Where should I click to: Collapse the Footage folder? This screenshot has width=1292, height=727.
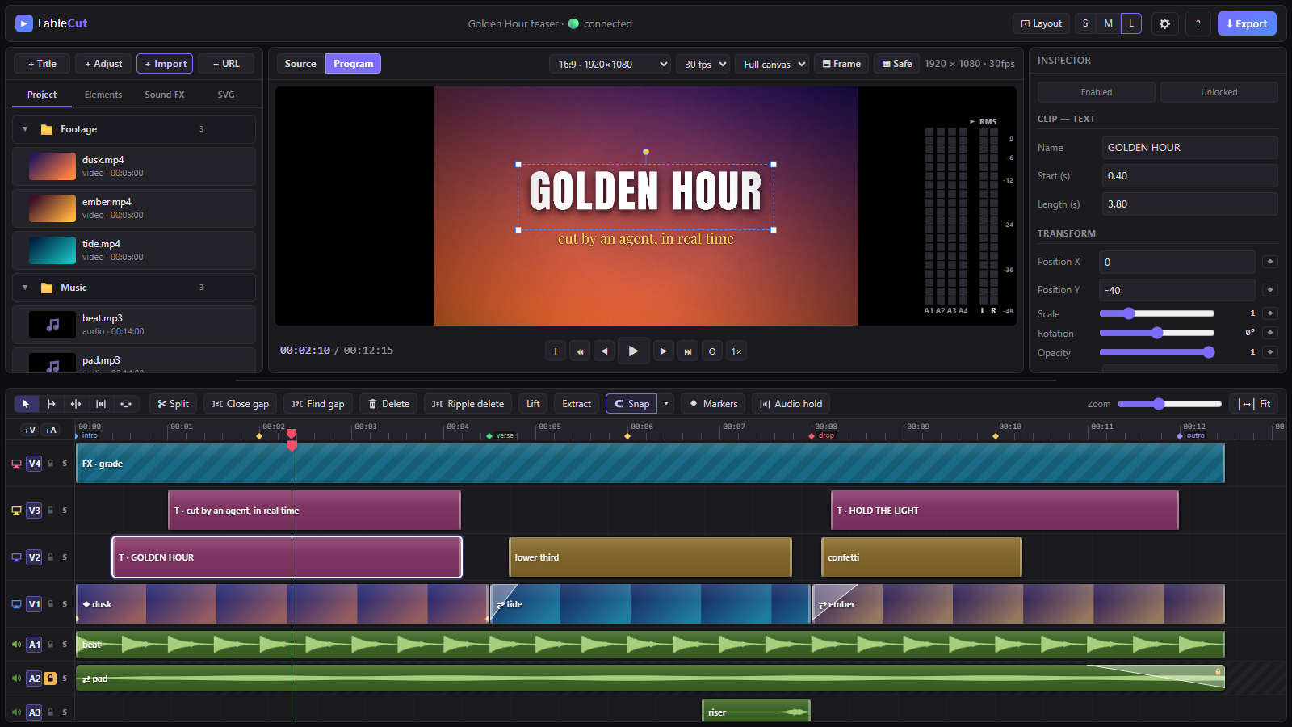pos(25,129)
